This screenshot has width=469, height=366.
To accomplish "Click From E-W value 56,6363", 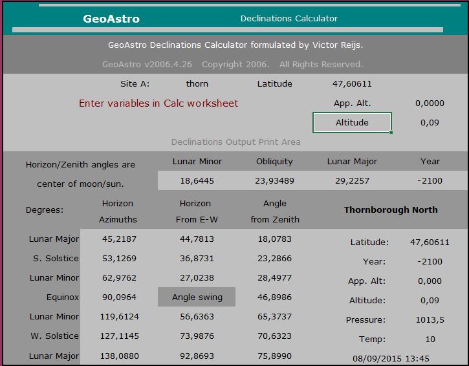I will 197,317.
